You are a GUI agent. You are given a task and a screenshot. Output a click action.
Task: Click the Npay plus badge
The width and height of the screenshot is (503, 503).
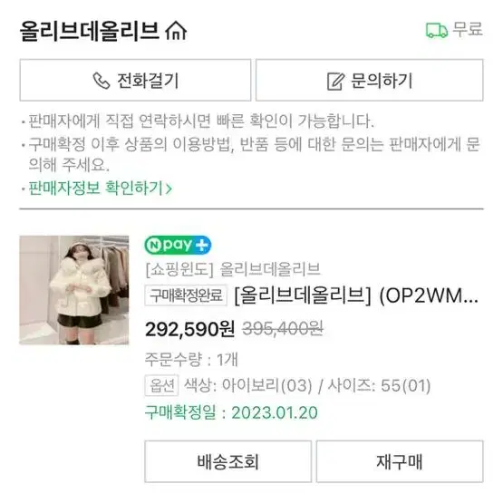(x=178, y=245)
